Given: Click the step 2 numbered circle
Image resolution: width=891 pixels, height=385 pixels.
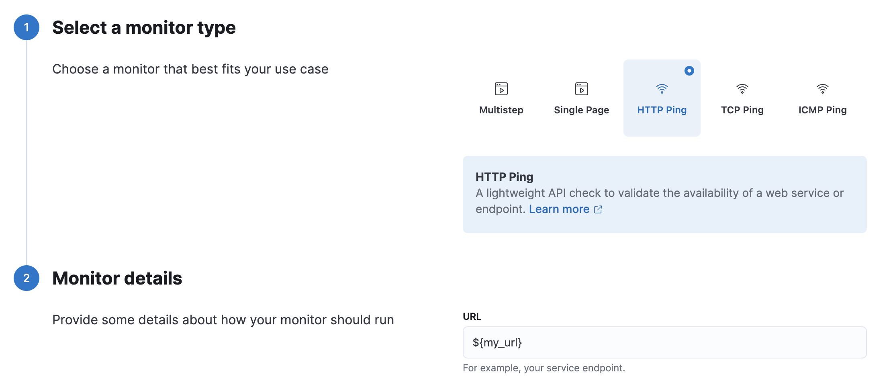Looking at the screenshot, I should pyautogui.click(x=26, y=279).
